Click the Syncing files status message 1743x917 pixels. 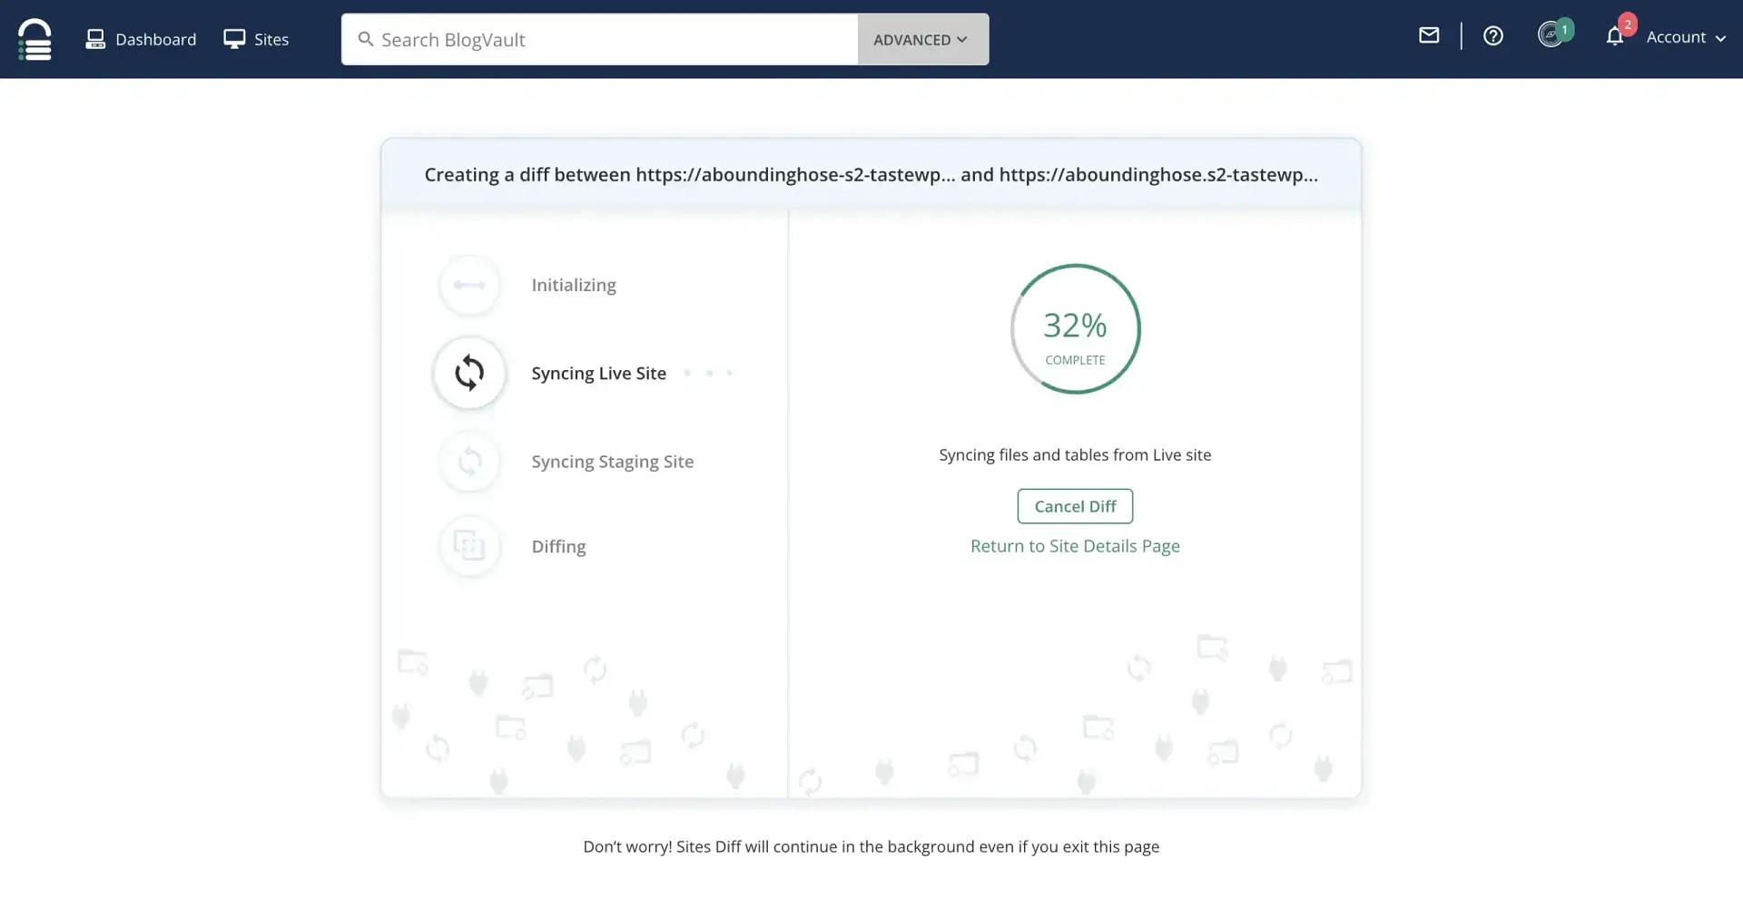click(1075, 454)
